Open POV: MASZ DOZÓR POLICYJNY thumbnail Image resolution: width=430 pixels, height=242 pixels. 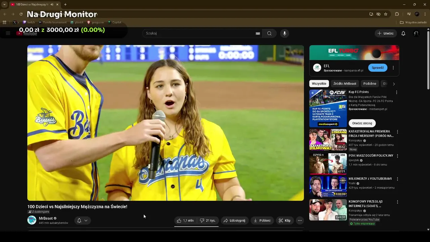tap(328, 164)
